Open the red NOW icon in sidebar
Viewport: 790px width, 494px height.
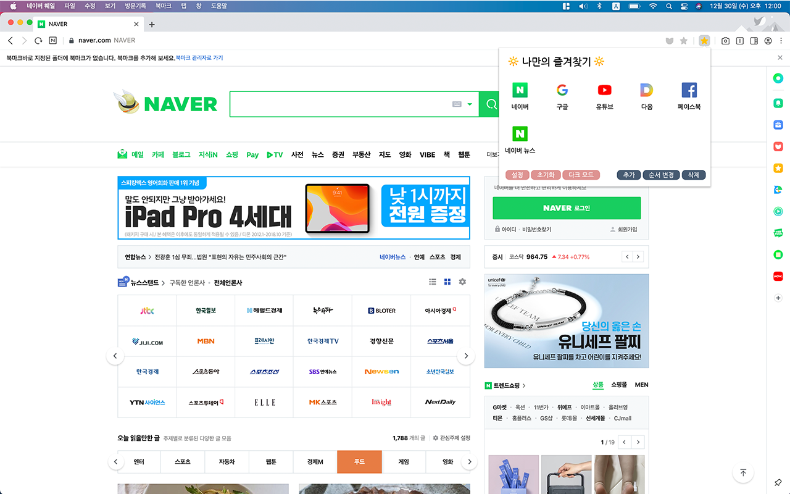tap(778, 276)
